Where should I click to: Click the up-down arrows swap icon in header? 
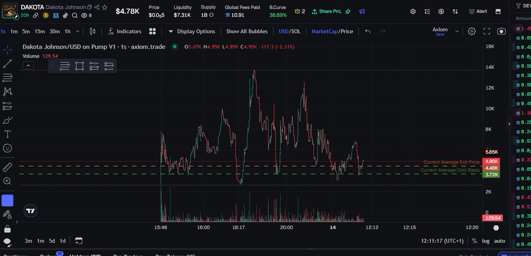click(455, 11)
